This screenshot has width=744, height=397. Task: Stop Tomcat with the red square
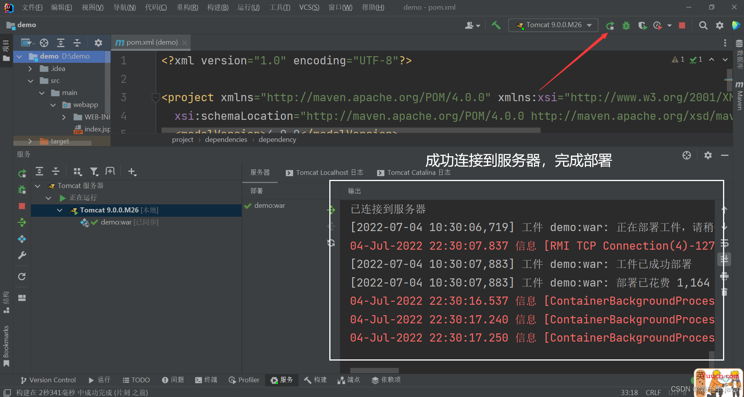pos(682,26)
